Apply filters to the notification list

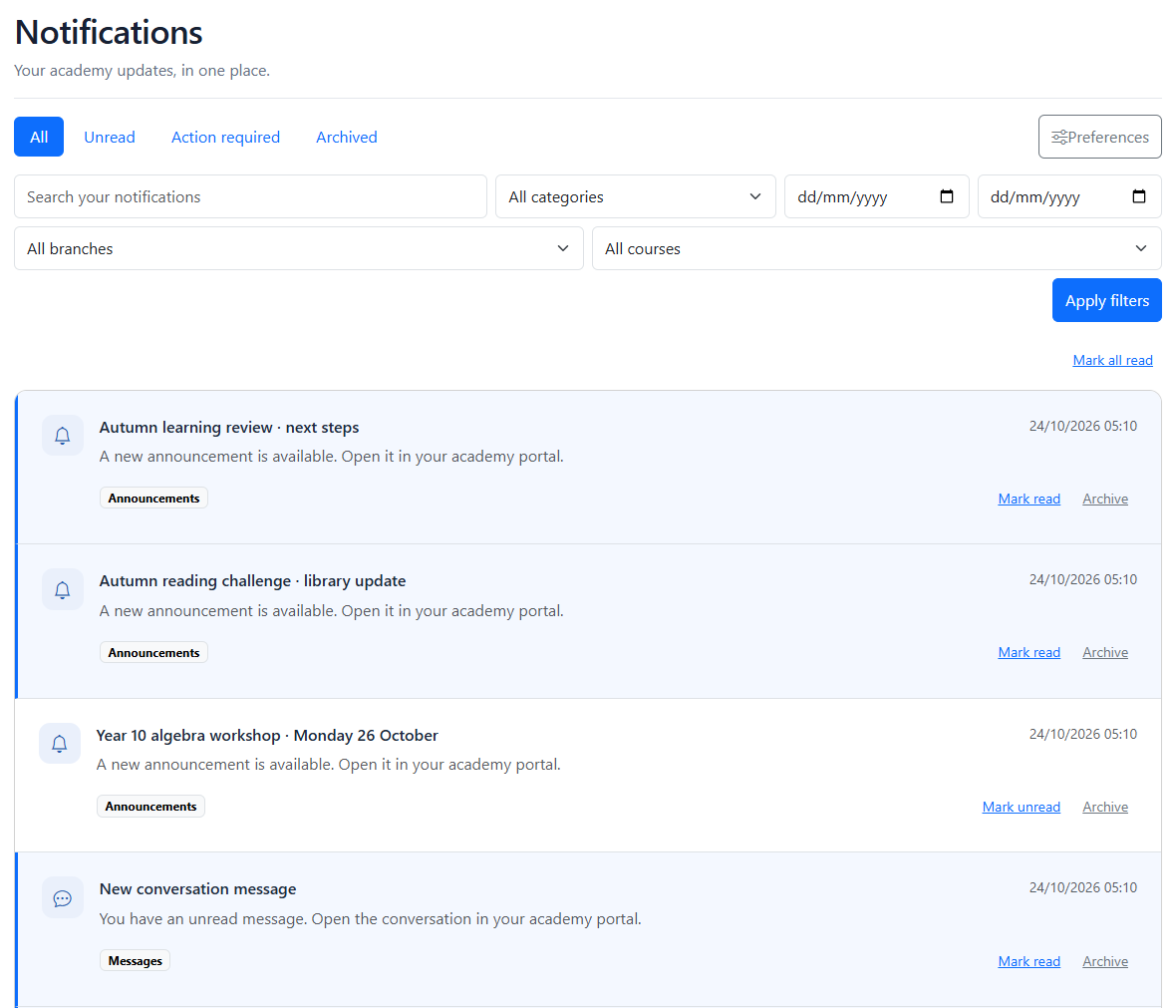coord(1107,300)
